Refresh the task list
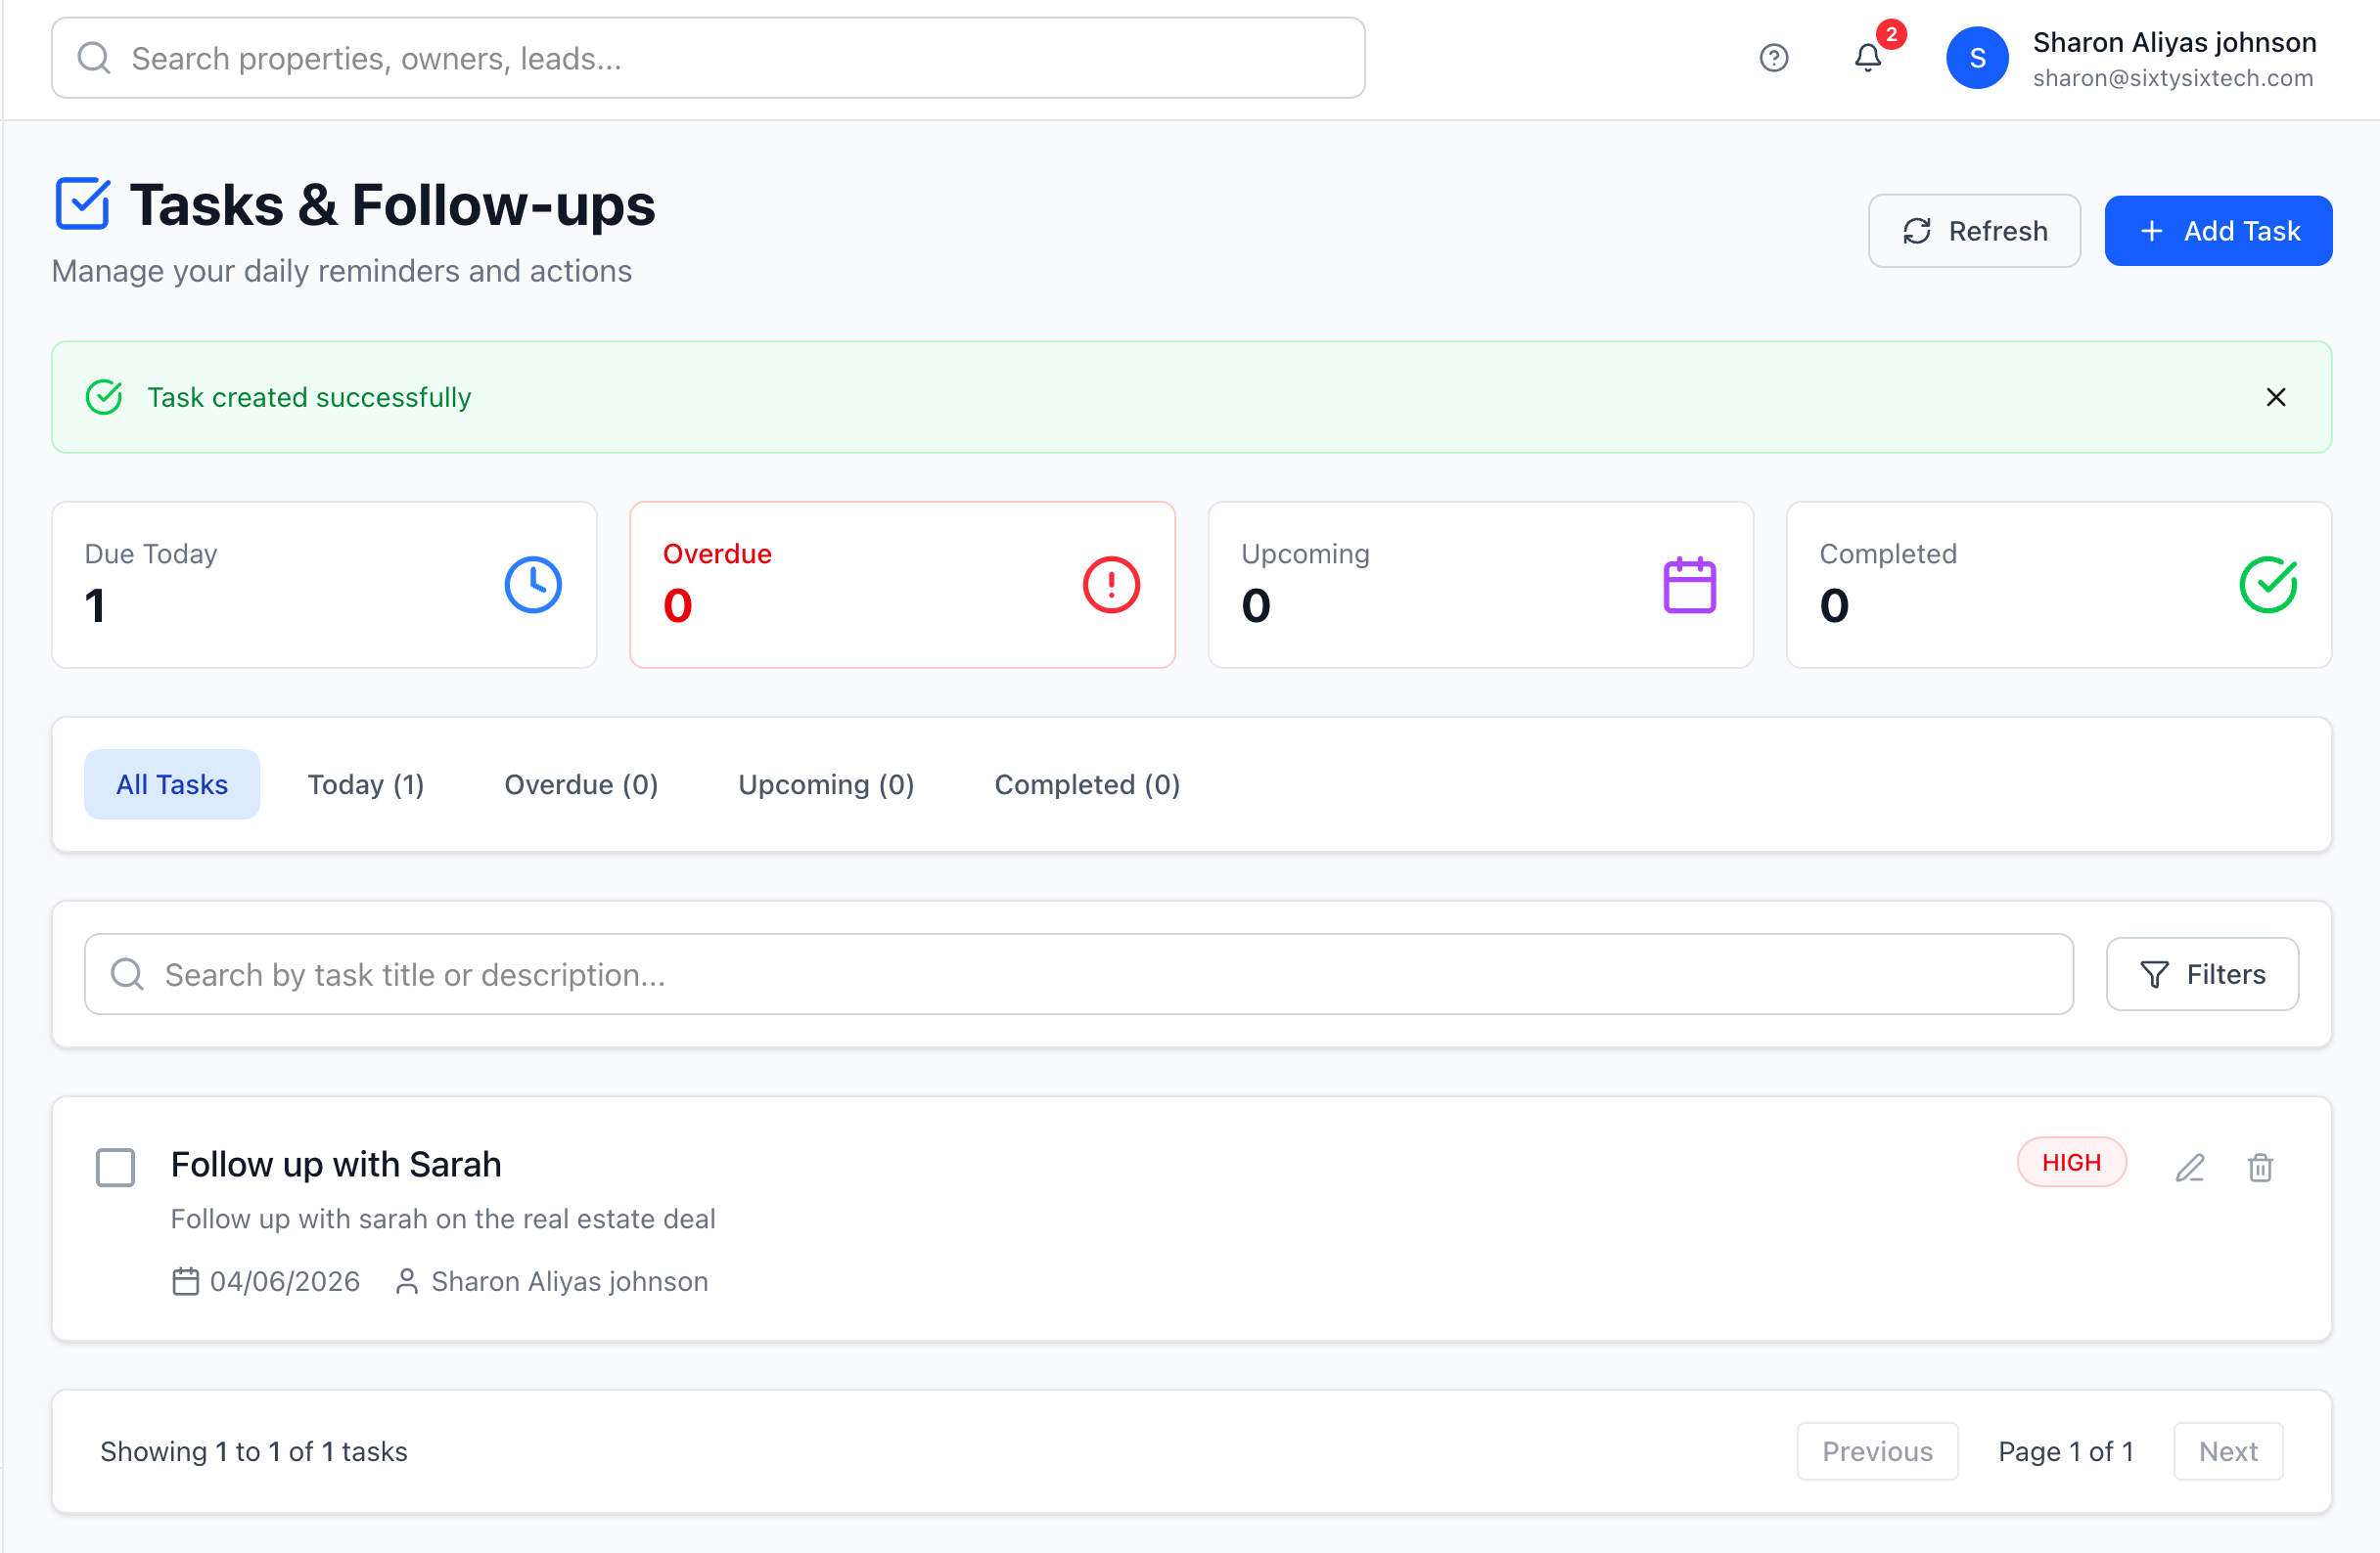 tap(1973, 231)
